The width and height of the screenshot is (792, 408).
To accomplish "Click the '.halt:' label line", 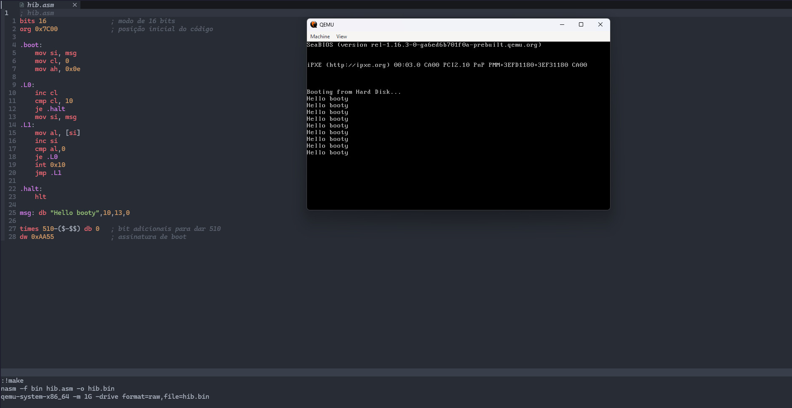I will 31,189.
